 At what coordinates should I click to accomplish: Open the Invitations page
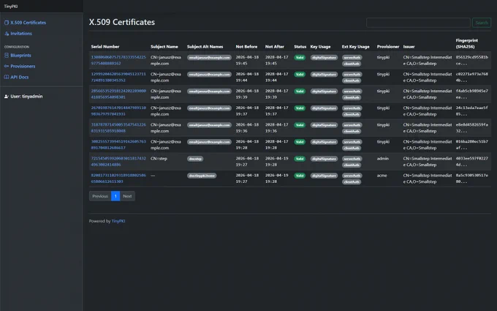pyautogui.click(x=21, y=34)
